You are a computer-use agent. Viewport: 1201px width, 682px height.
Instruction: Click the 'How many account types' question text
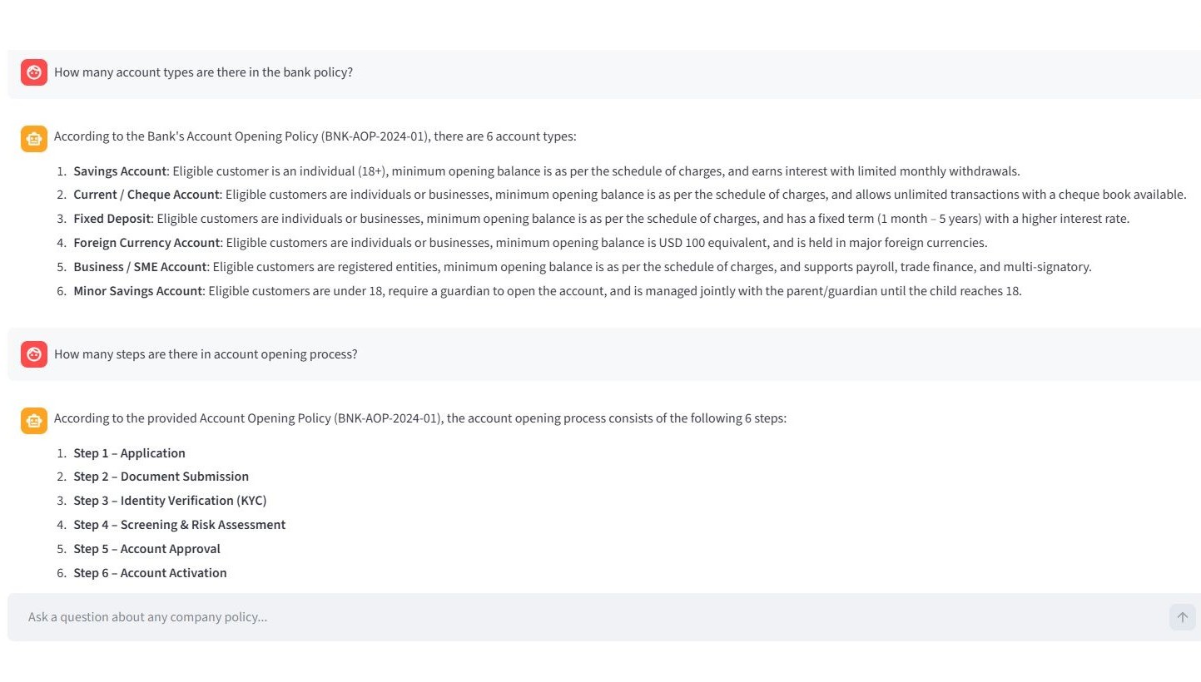203,72
